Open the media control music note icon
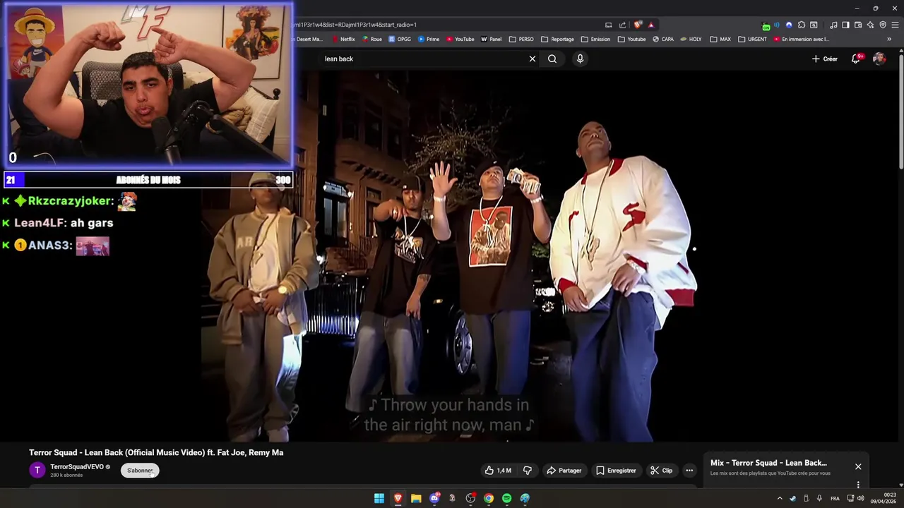Screen dimensions: 904x508 [833, 25]
